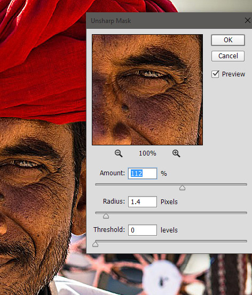The image size is (252, 295).
Task: Confirm sharpening with the OK button
Action: click(228, 40)
